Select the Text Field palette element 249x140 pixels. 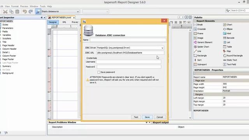230,65
